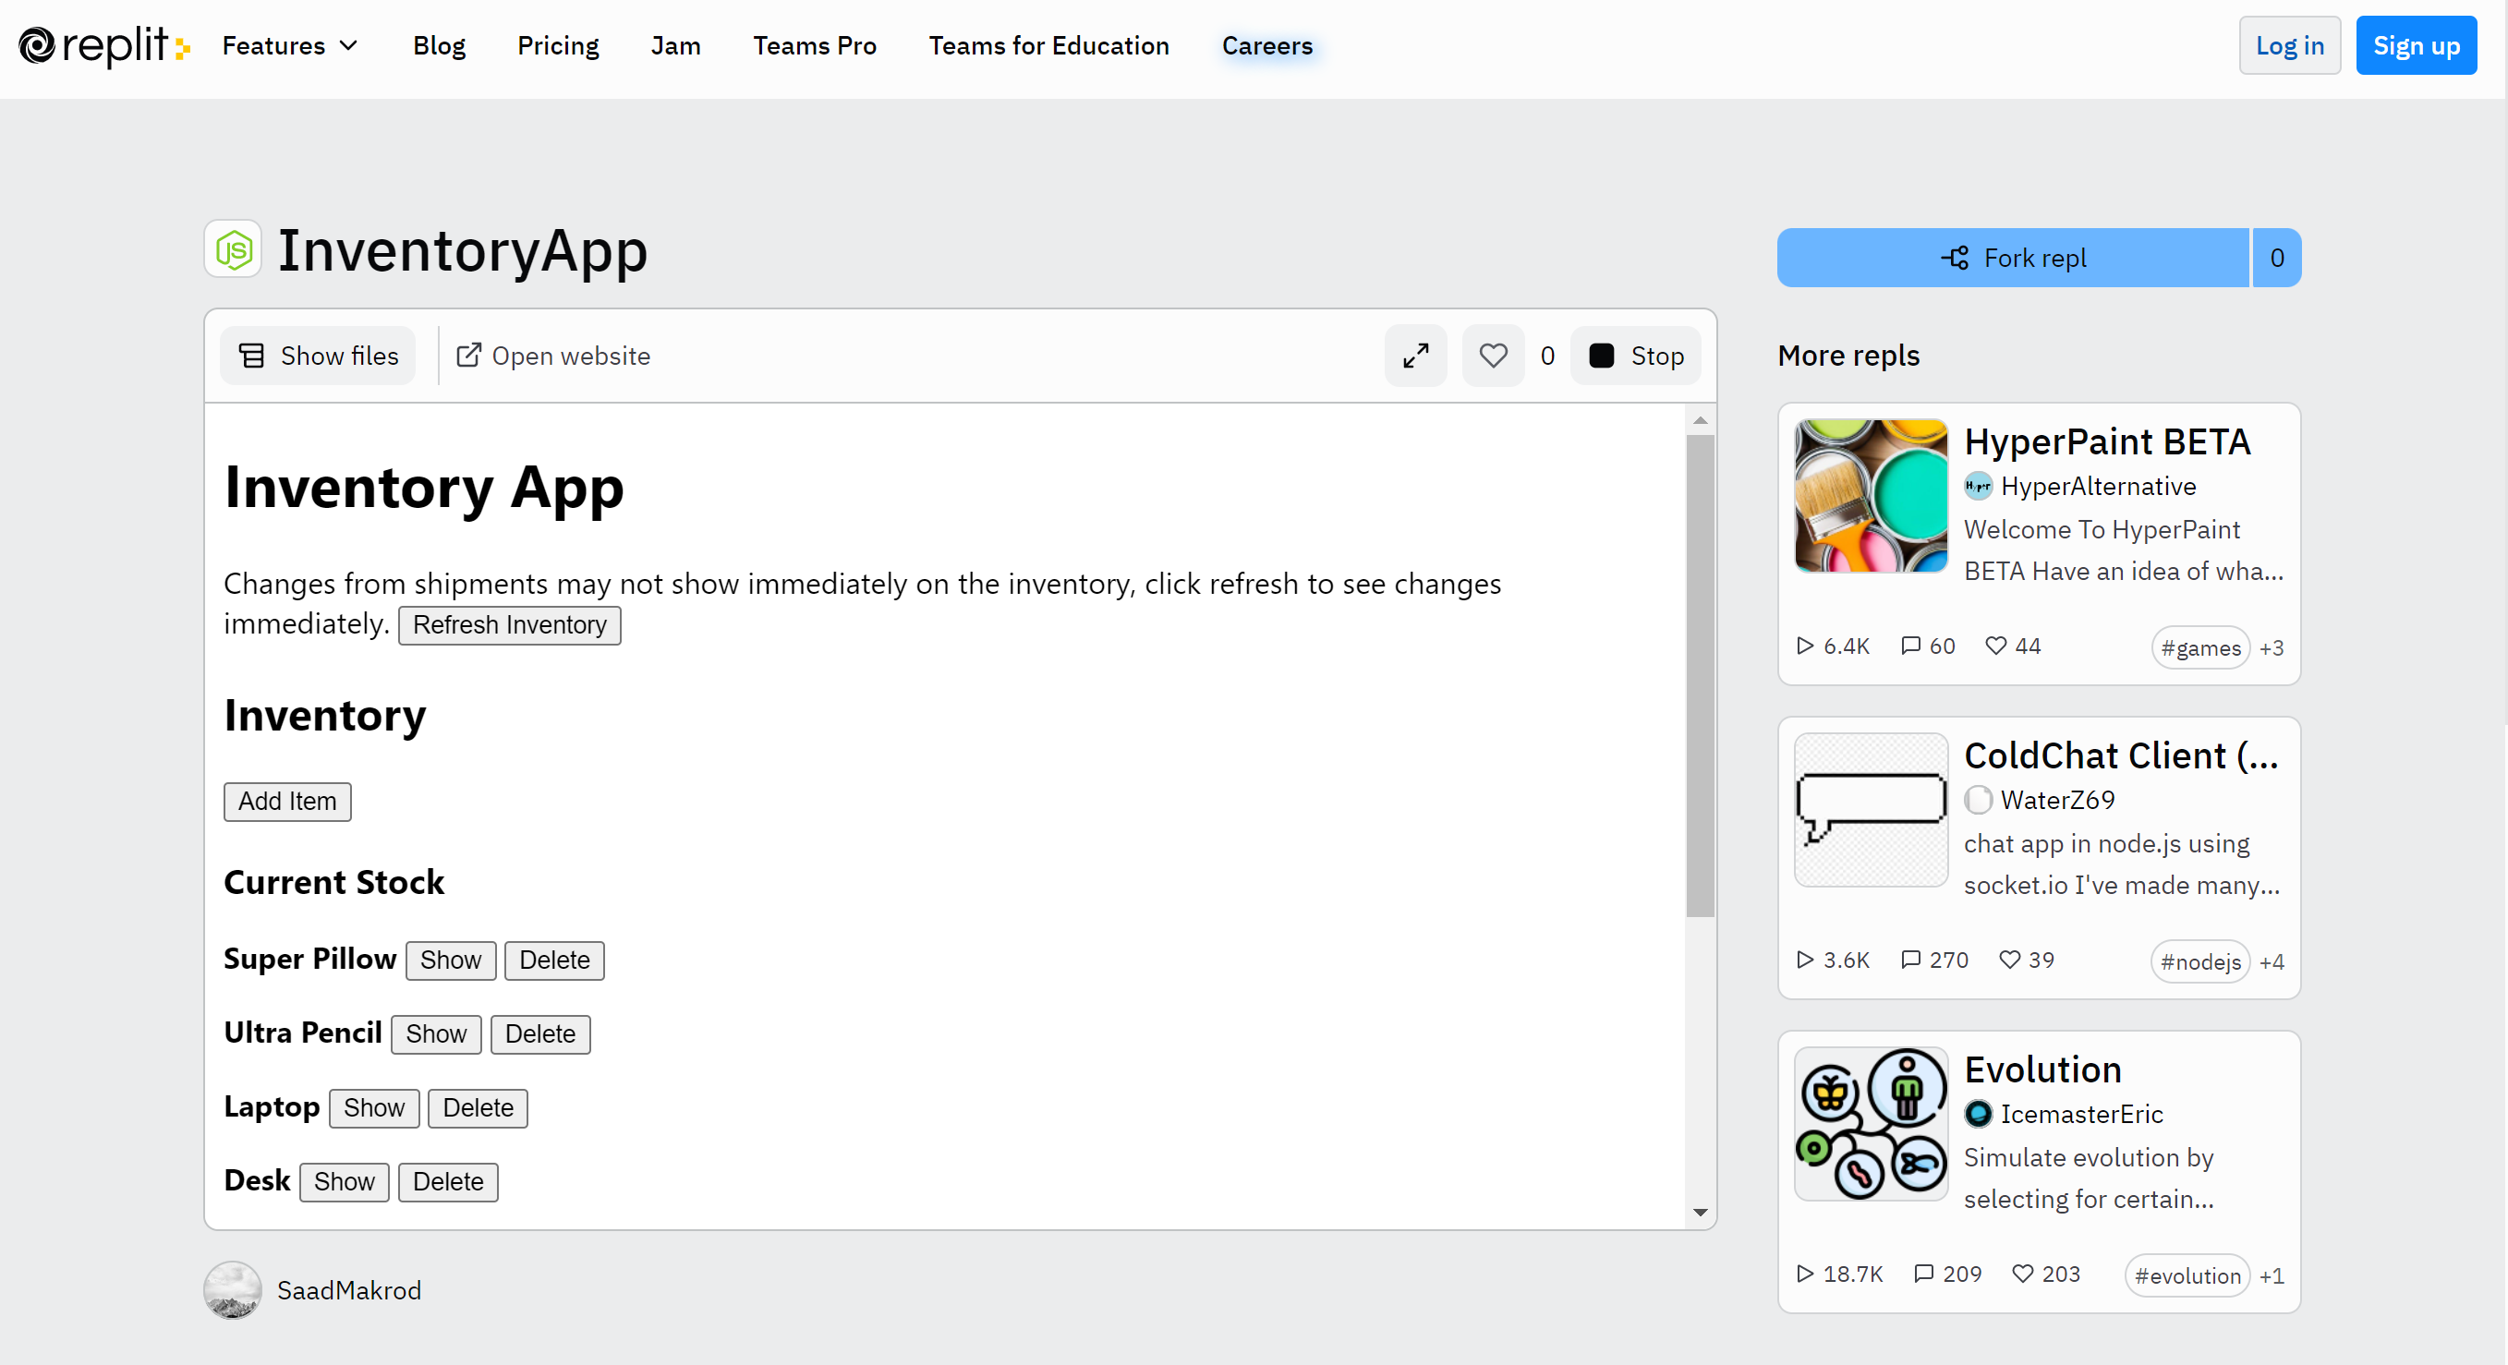The image size is (2508, 1365).
Task: Click the embedded app scrollbar thumb
Action: click(x=1700, y=676)
